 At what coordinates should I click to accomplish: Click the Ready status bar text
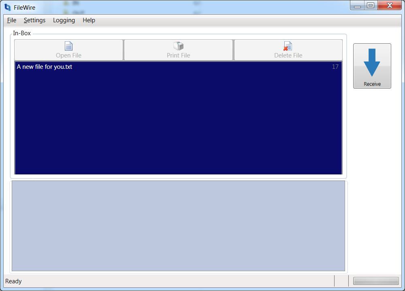(x=13, y=281)
